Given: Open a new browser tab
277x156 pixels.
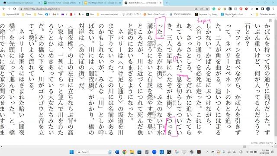Looking at the screenshot, I should [167, 3].
